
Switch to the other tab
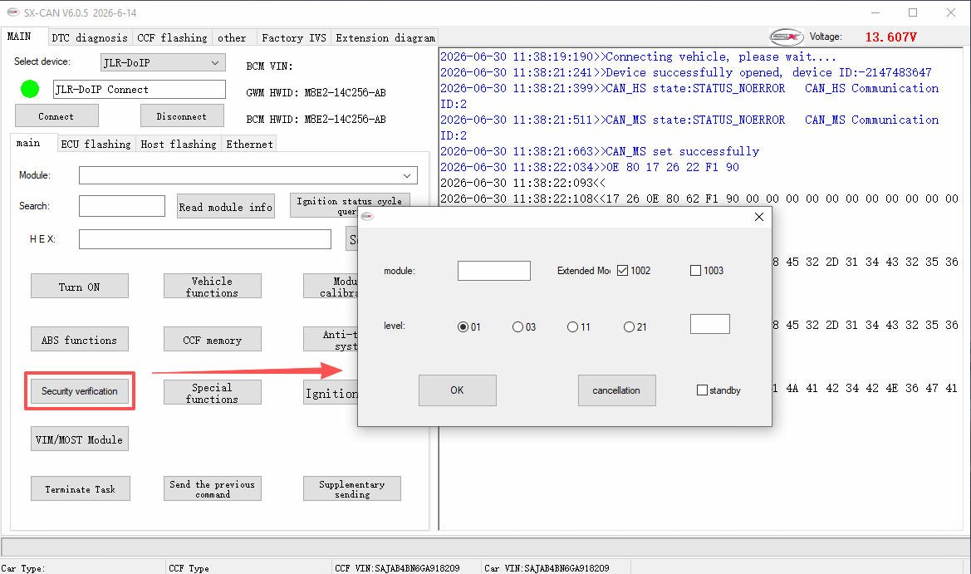coord(233,37)
